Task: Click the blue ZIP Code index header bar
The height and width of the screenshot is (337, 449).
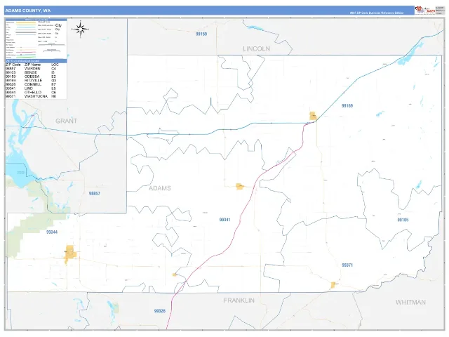Action: [x=36, y=61]
